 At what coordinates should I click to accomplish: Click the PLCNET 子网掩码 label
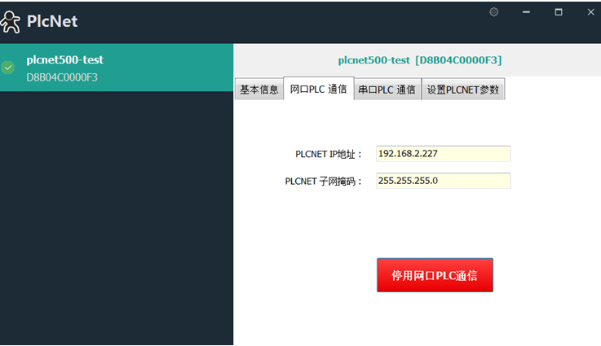tap(324, 181)
